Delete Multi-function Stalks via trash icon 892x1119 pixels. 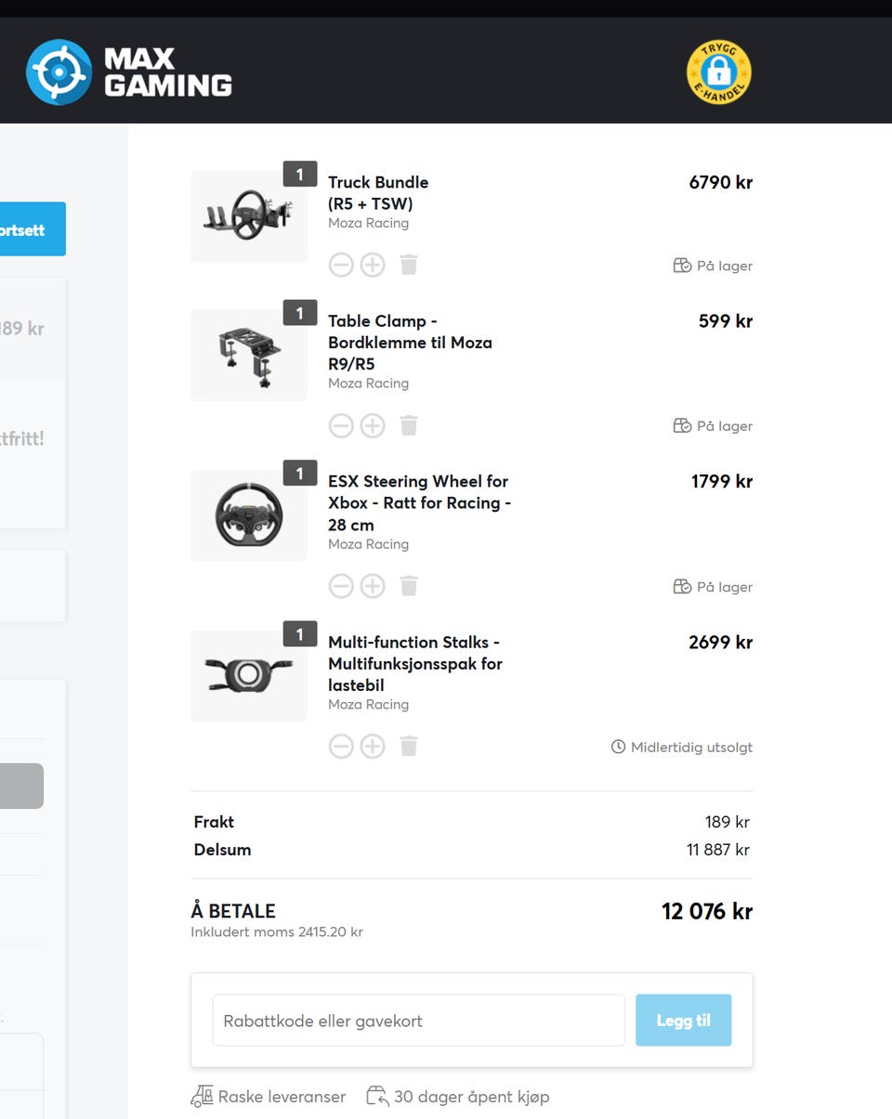point(409,747)
